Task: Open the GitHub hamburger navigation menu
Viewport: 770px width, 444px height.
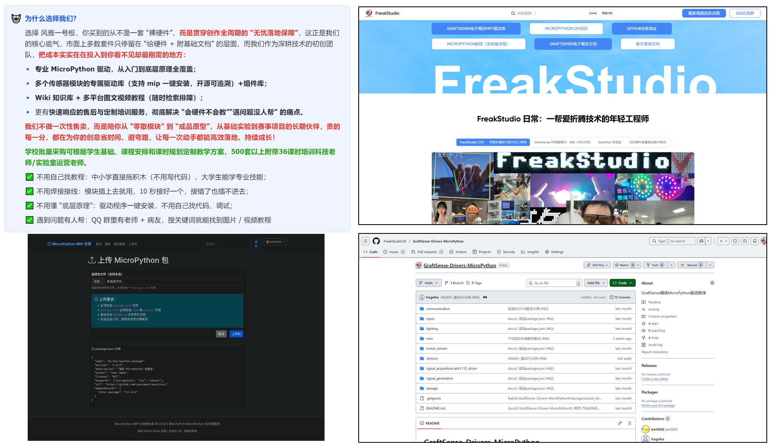Action: pos(365,241)
